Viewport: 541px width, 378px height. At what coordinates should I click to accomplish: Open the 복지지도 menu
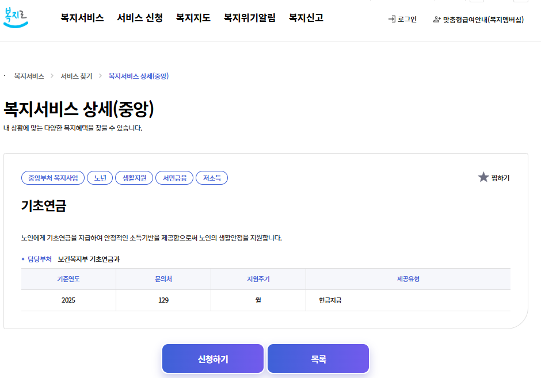coord(193,18)
